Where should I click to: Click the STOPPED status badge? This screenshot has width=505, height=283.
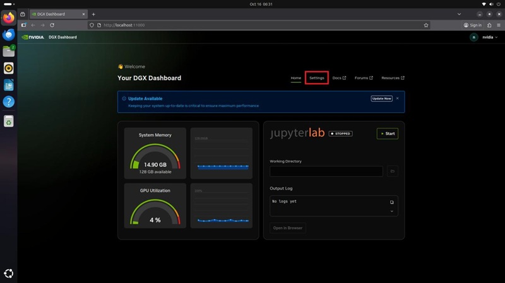340,134
